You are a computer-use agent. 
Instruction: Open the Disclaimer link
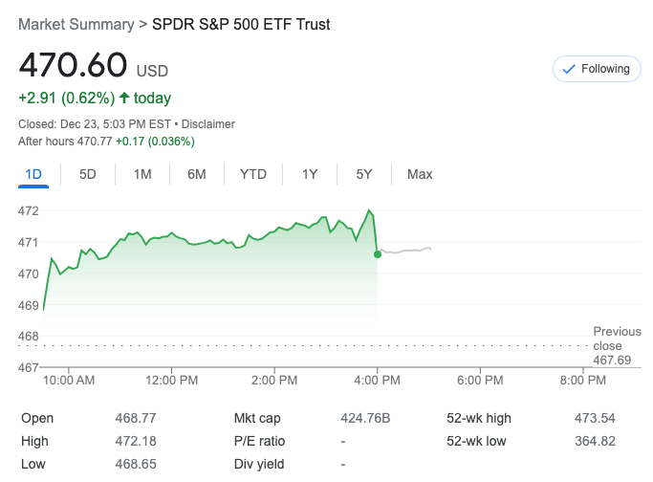[208, 124]
